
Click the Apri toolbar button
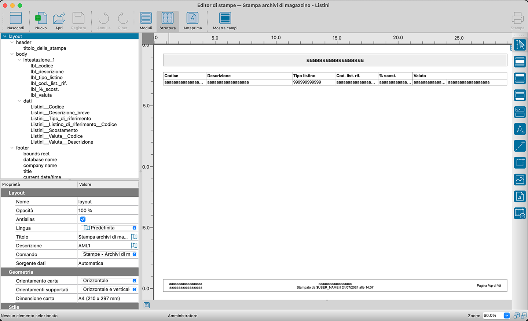tap(59, 21)
